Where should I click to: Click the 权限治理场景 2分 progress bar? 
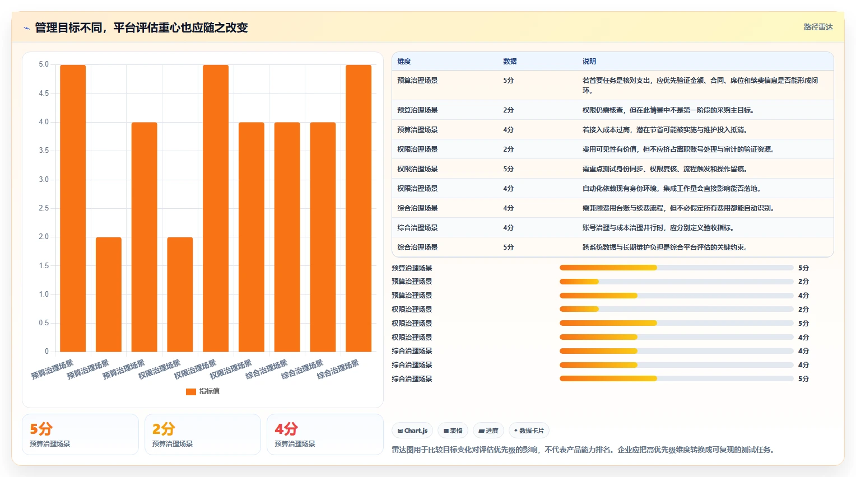click(x=677, y=309)
